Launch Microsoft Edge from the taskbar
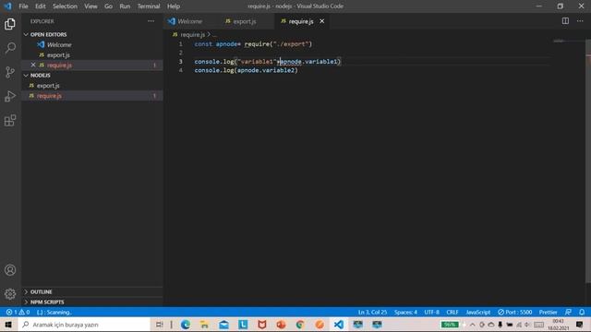This screenshot has width=591, height=332. click(x=186, y=325)
